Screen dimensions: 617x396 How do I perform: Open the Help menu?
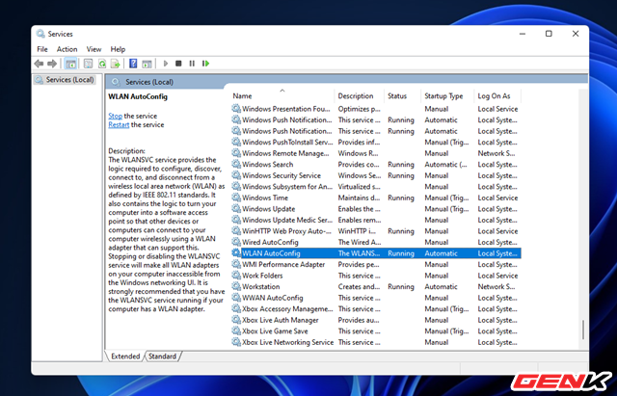click(x=118, y=49)
